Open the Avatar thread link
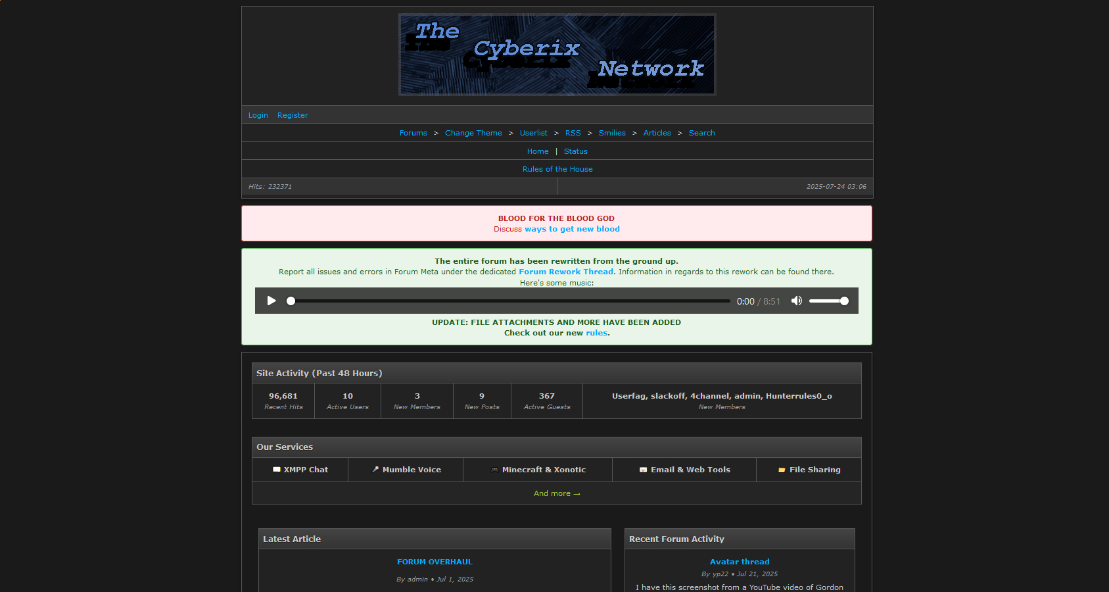This screenshot has width=1109, height=592. click(740, 562)
